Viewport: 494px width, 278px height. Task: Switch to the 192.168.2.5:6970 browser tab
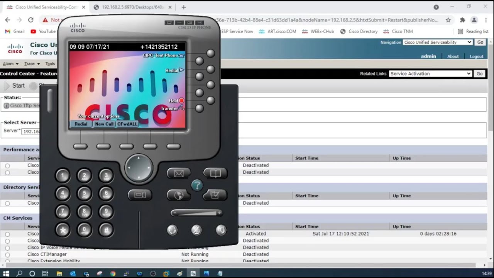(x=133, y=7)
